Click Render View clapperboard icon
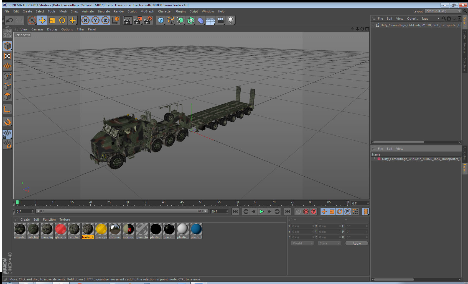 [x=127, y=20]
